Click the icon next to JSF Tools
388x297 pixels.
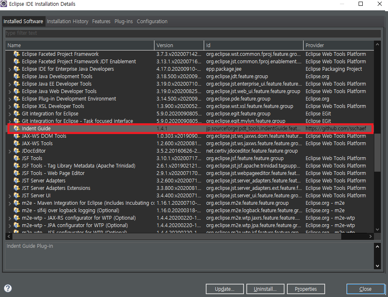click(x=17, y=158)
